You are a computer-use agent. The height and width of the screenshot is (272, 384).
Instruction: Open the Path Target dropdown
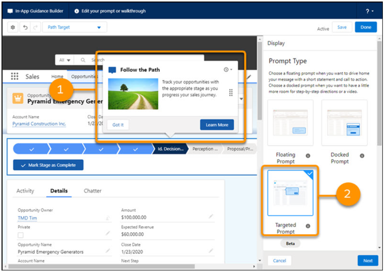74,27
